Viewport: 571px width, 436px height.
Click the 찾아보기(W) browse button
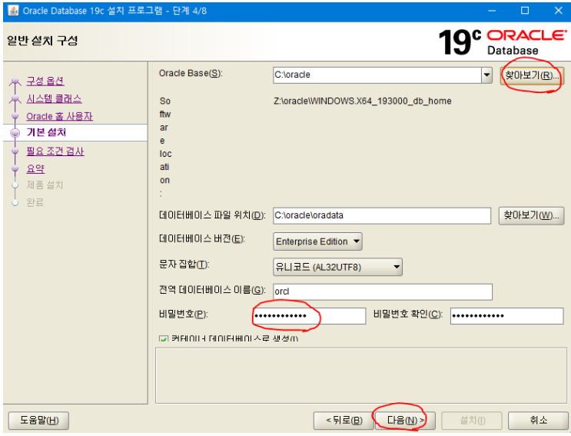click(x=531, y=215)
